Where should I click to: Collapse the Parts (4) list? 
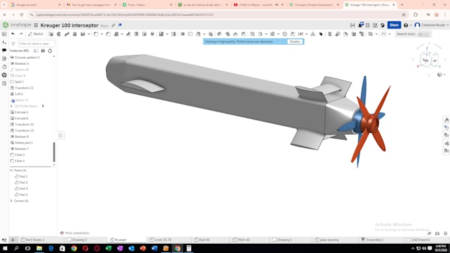[x=11, y=170]
